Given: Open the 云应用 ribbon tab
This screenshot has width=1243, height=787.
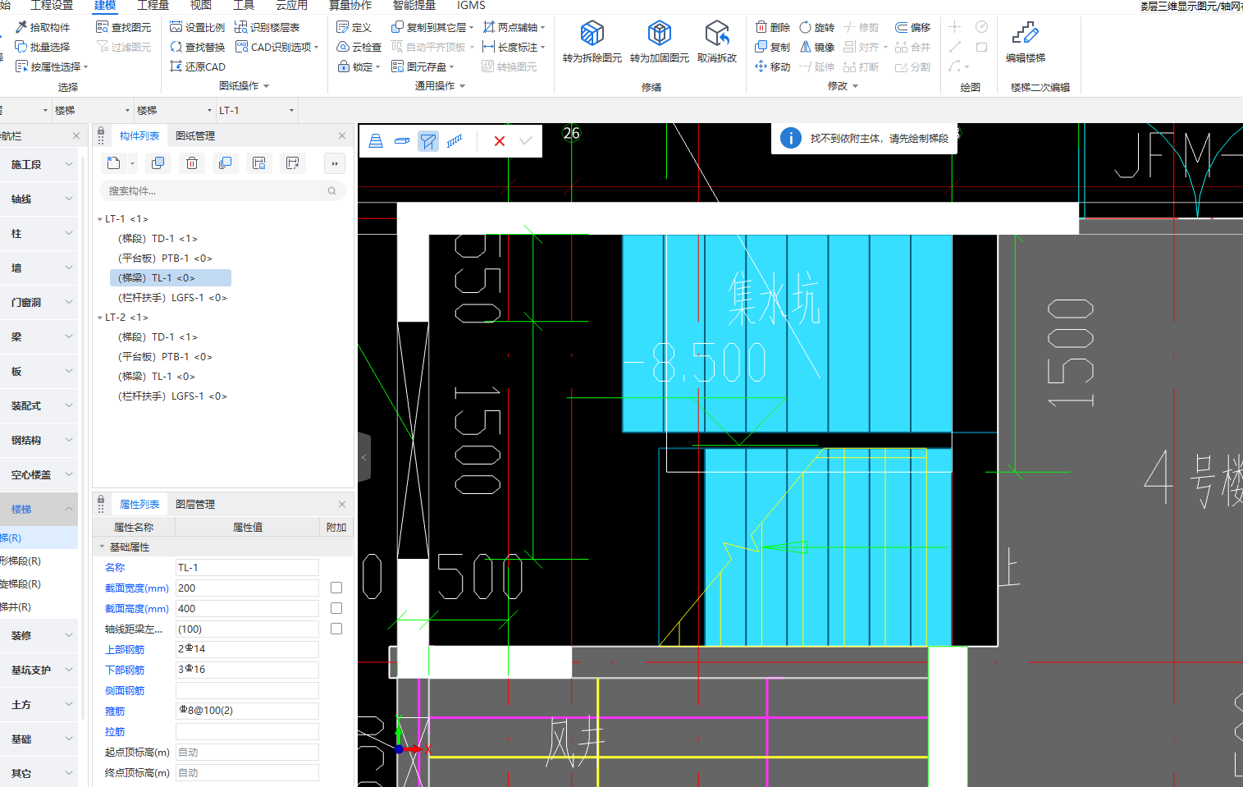Looking at the screenshot, I should point(291,5).
